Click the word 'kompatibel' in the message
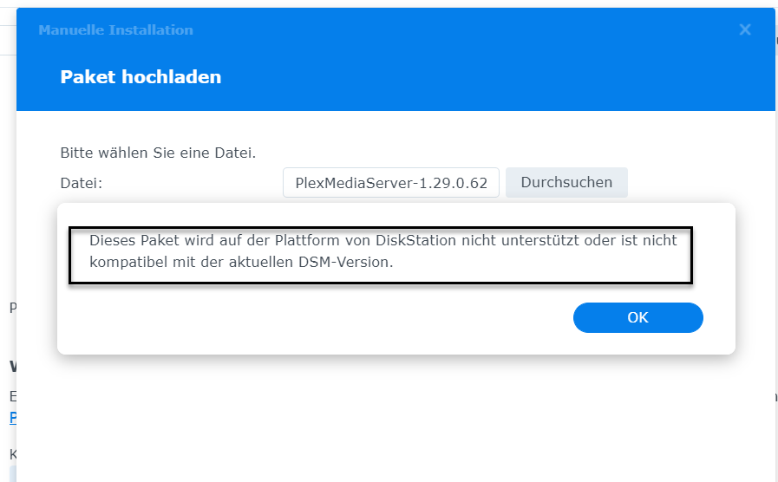The width and height of the screenshot is (778, 482). click(125, 262)
